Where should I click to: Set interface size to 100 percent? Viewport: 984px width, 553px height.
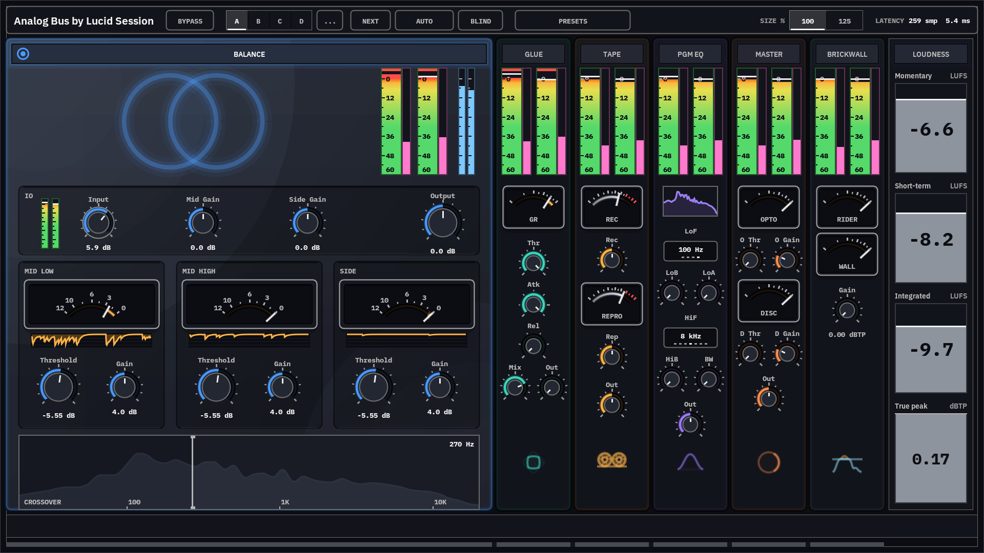[x=808, y=21]
